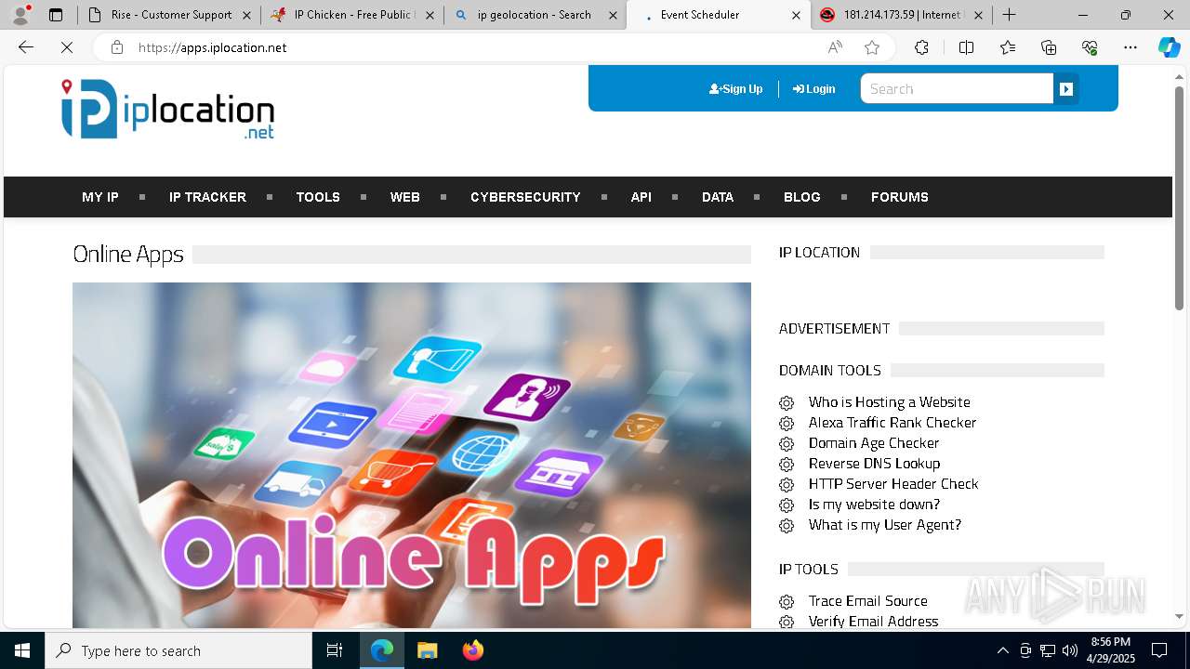Stop loading the page with X button
Image resolution: width=1190 pixels, height=669 pixels.
pos(67,47)
